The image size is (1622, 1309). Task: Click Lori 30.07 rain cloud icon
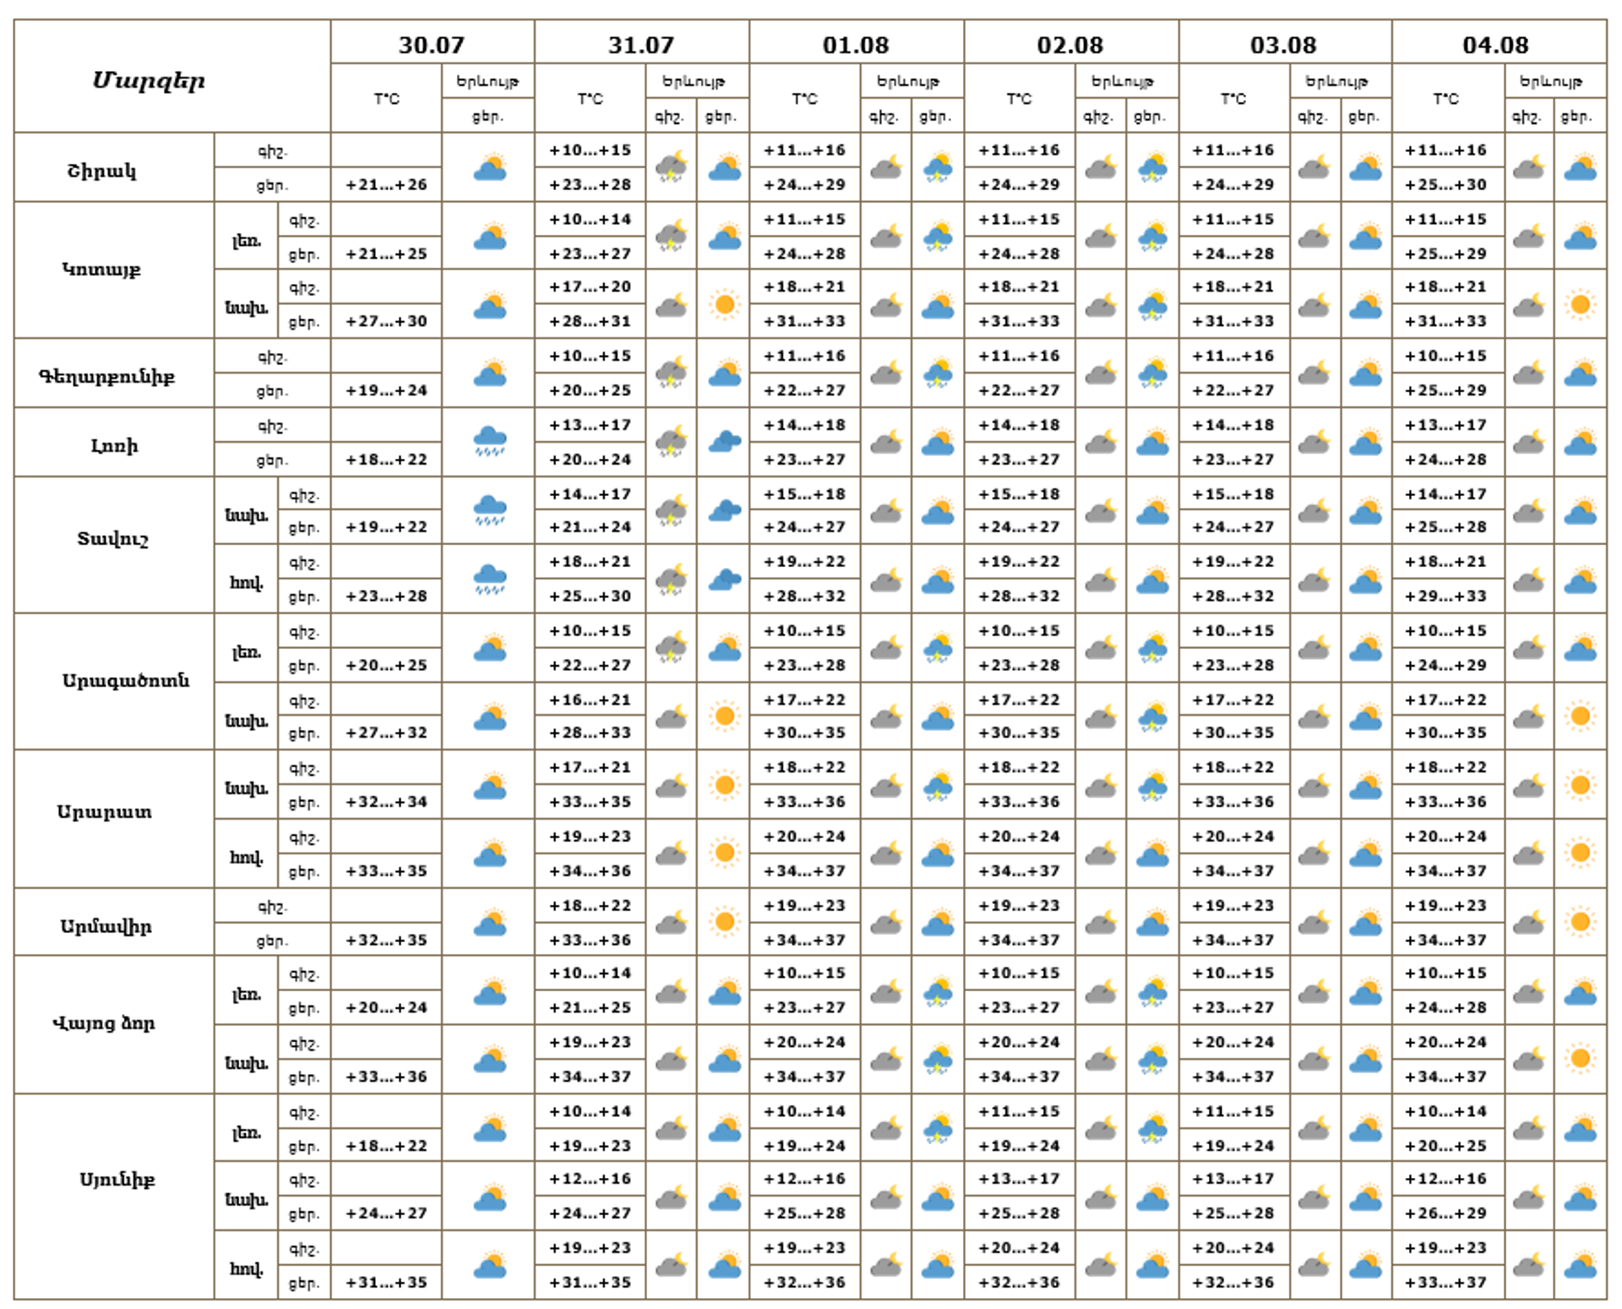(490, 442)
